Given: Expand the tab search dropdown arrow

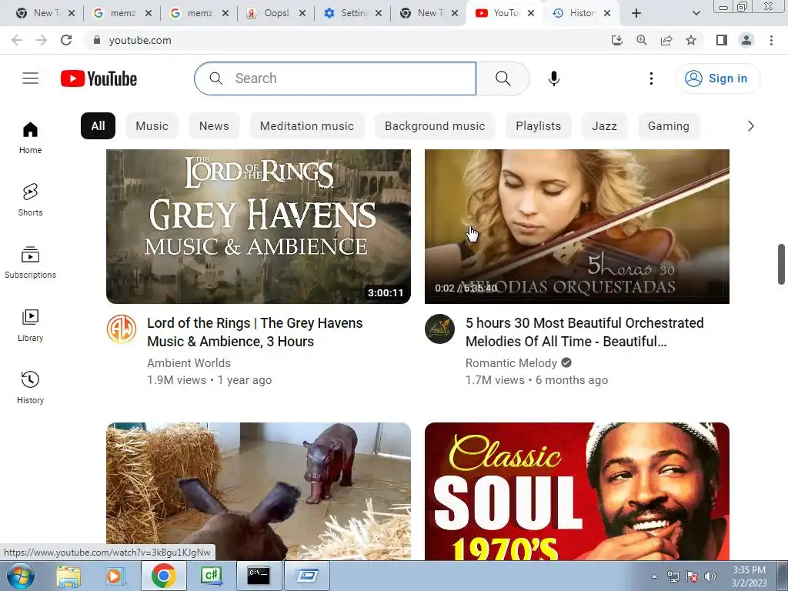Looking at the screenshot, I should click(x=696, y=14).
